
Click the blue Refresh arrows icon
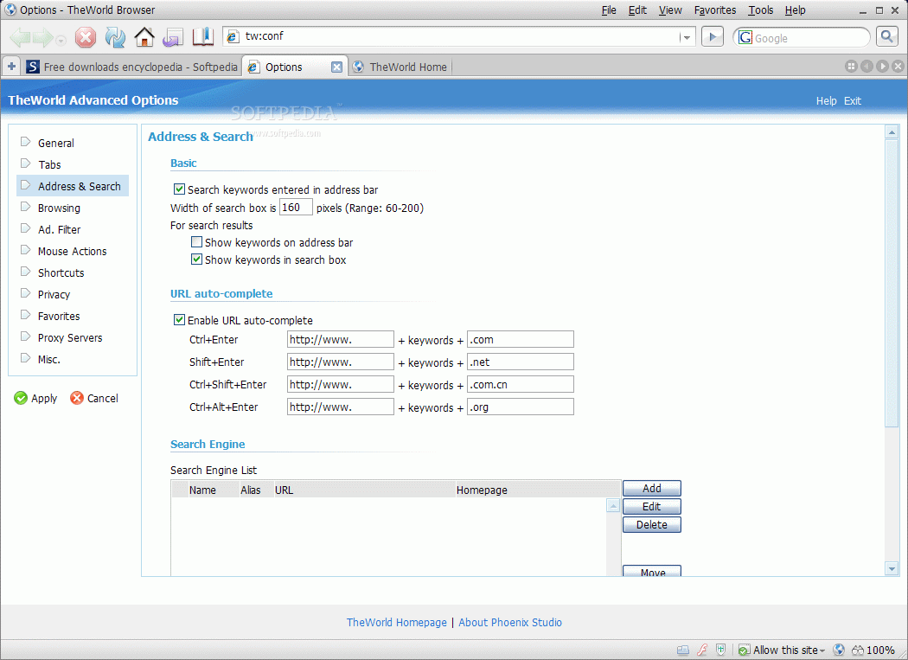(115, 38)
